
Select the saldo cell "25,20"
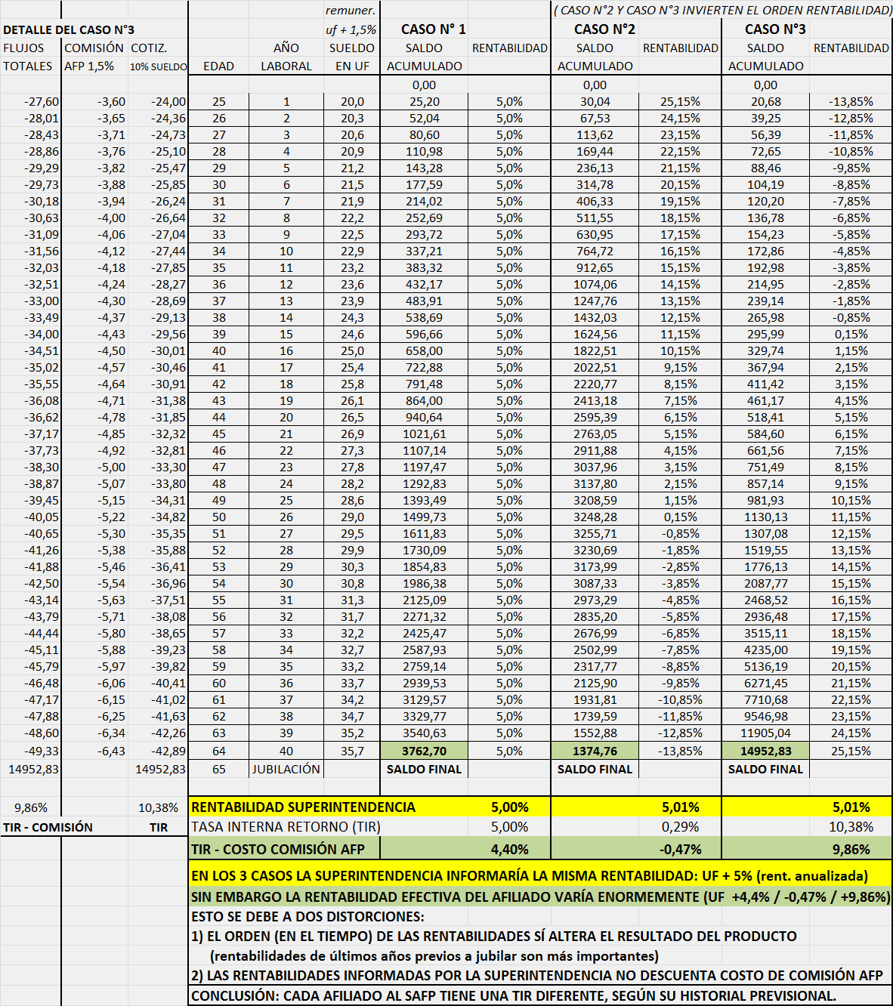click(x=425, y=101)
